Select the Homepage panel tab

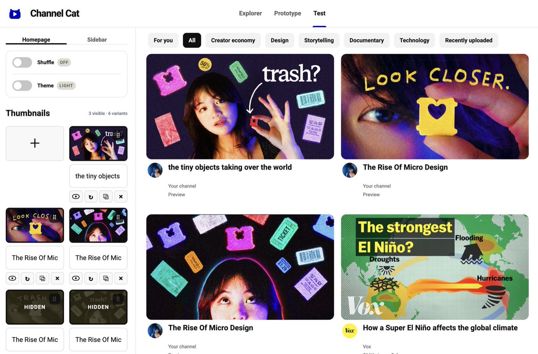click(x=36, y=39)
